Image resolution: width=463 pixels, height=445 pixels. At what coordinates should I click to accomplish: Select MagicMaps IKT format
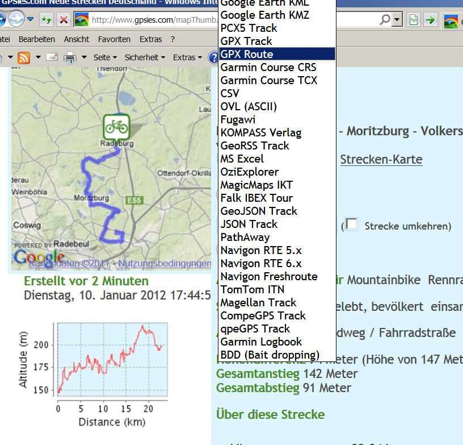point(277,185)
